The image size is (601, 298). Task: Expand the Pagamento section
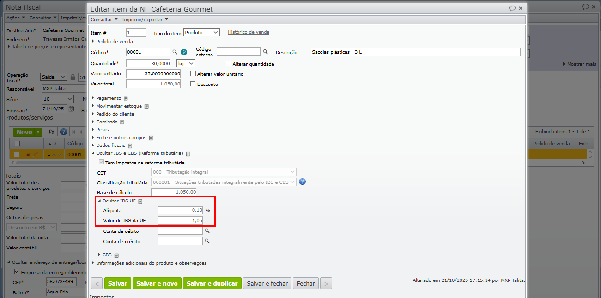107,98
